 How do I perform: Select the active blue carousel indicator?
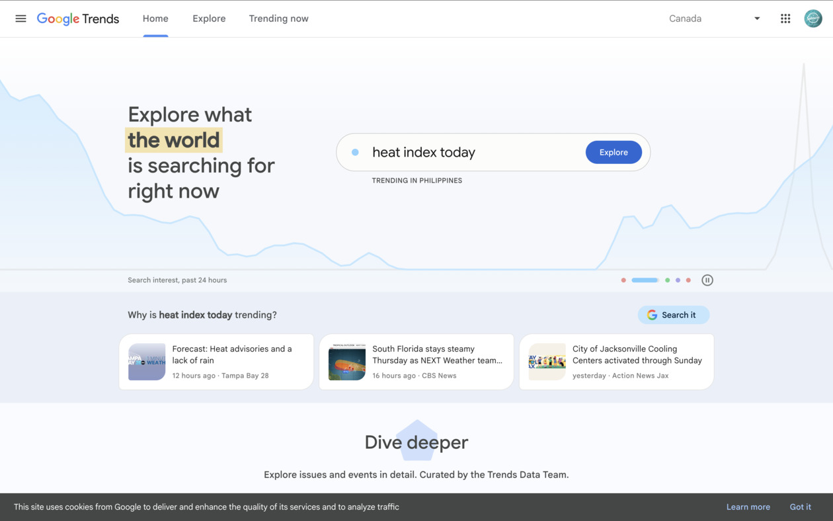(x=645, y=280)
